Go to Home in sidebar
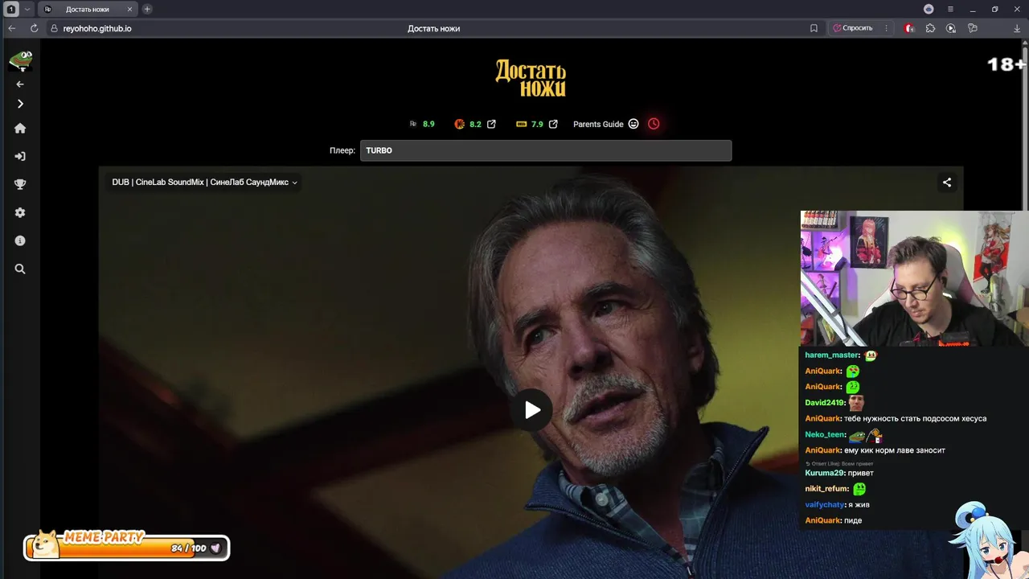 (20, 128)
